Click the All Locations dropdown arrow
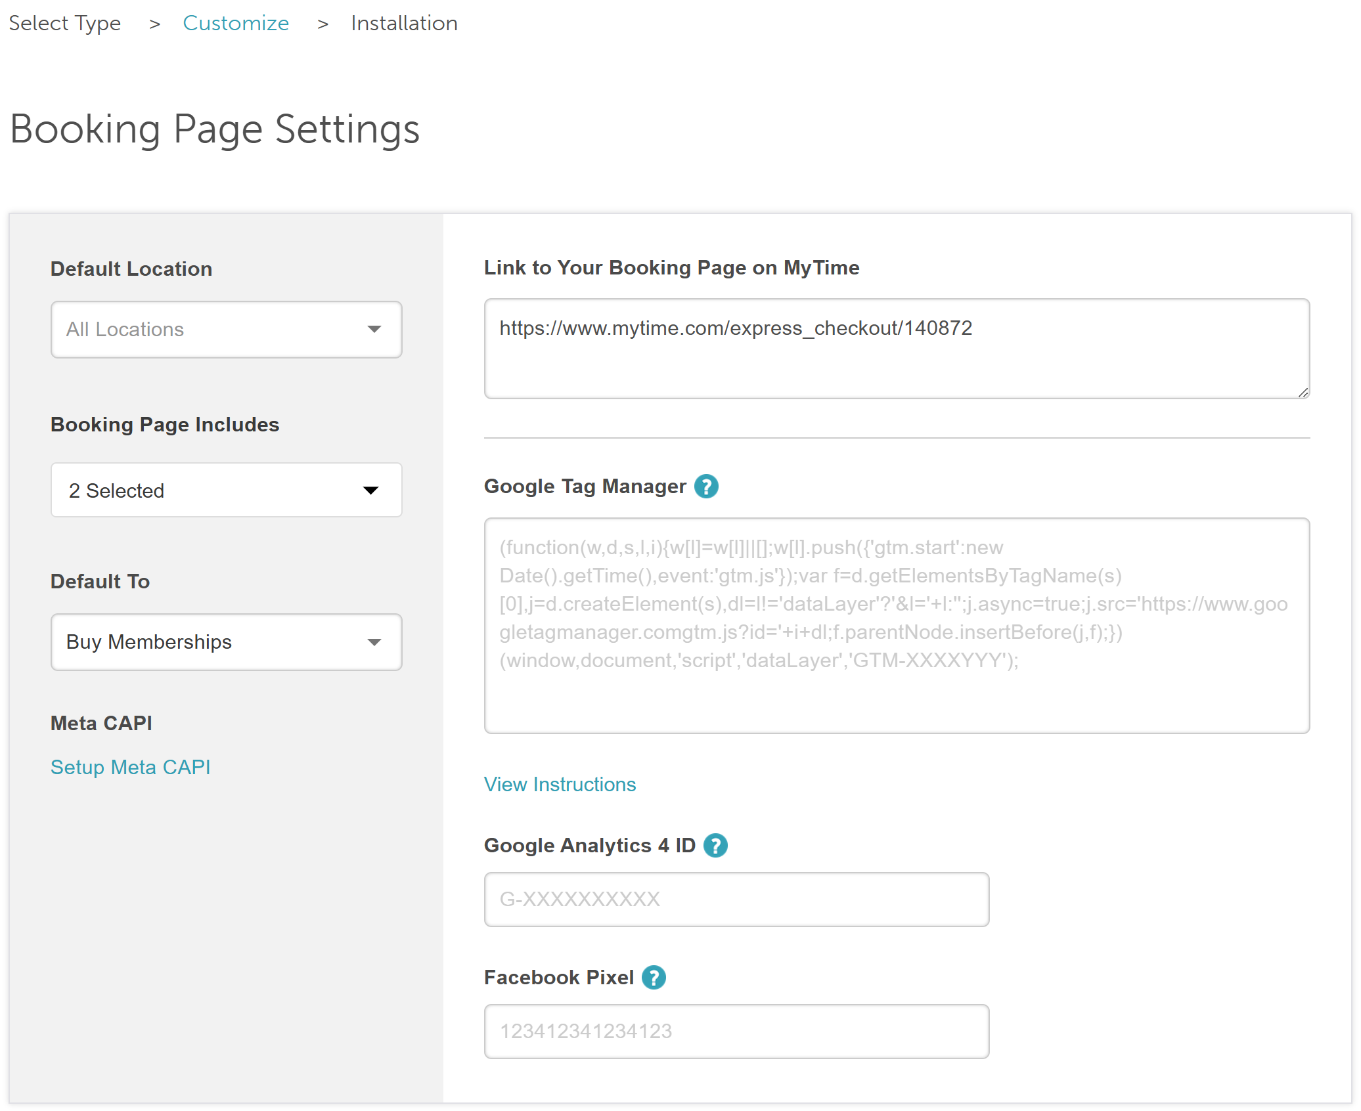 (x=374, y=330)
